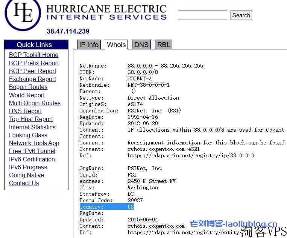Select the Whois tab
The image size is (287, 238).
[116, 45]
